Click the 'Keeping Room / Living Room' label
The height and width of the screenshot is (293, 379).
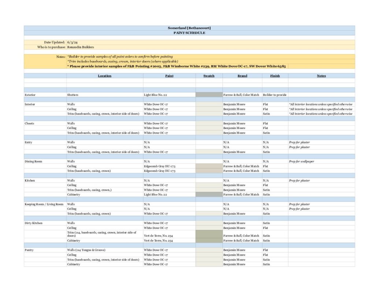tap(44, 204)
